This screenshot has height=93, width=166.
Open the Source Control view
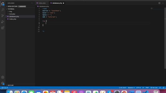click(x=3, y=16)
